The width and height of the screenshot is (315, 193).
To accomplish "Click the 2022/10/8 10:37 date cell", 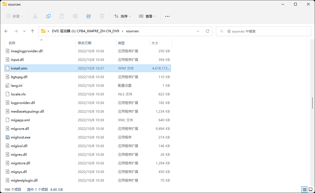I will click(x=91, y=68).
